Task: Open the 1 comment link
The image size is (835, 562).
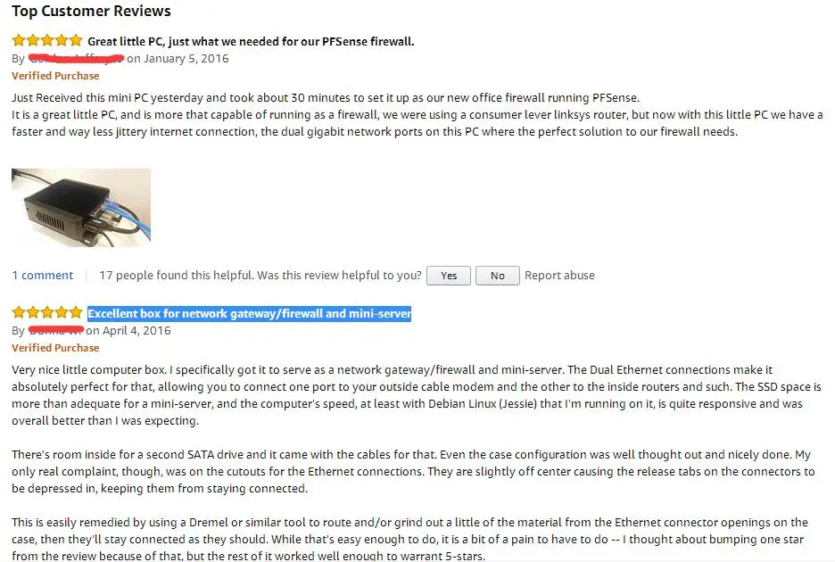Action: 43,276
